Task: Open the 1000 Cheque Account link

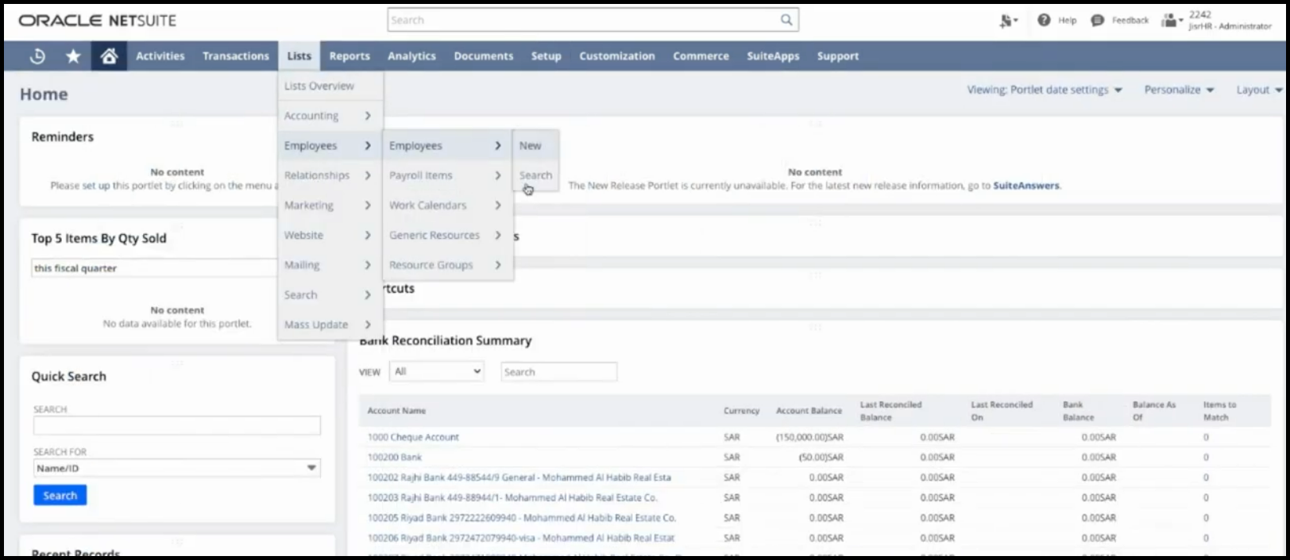Action: coord(413,437)
